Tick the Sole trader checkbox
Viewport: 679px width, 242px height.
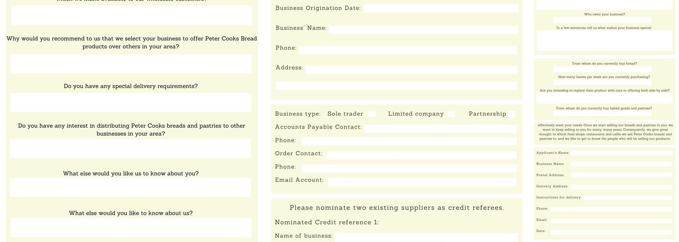coord(372,114)
